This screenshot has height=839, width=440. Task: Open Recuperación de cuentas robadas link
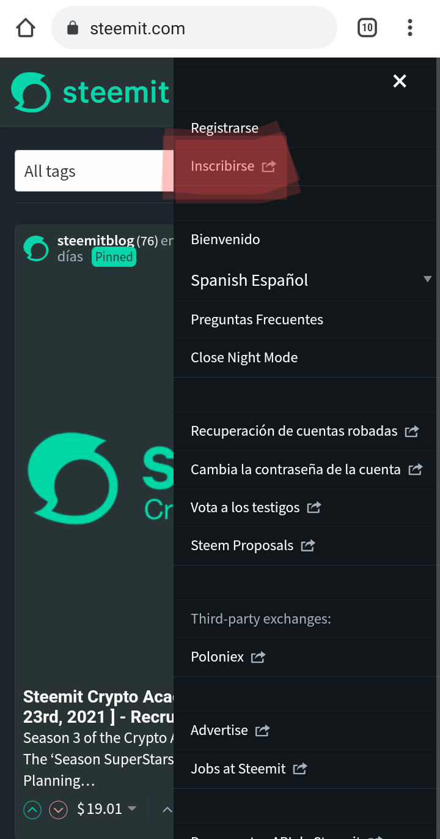294,431
